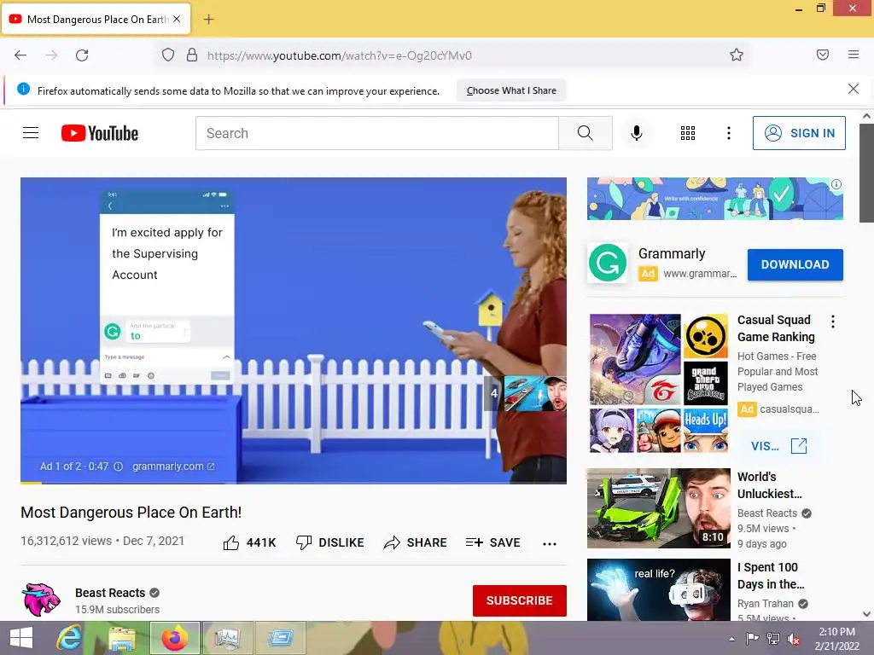Dislike the video

[330, 542]
